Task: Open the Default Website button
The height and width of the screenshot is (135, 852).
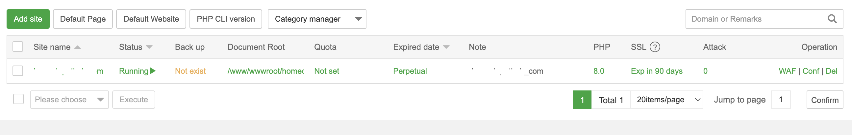Action: pos(151,19)
